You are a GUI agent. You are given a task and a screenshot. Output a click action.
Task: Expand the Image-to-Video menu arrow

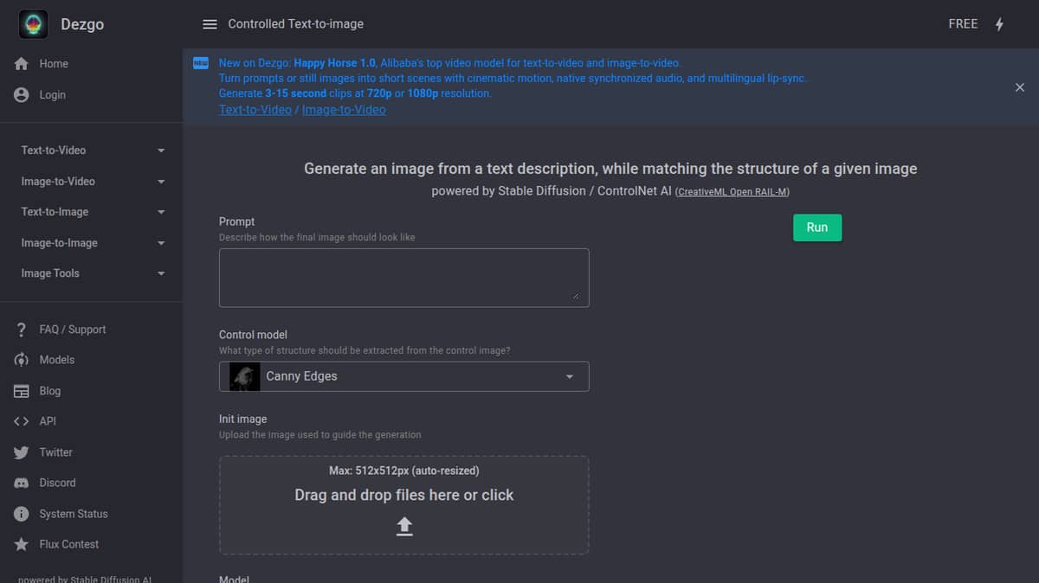point(161,182)
